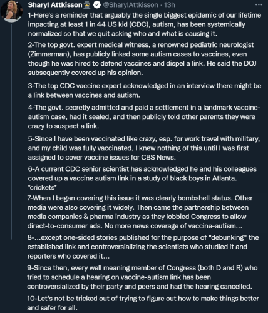Open tweet 8 about "debunking" stories
The width and height of the screenshot is (268, 313).
143,247
